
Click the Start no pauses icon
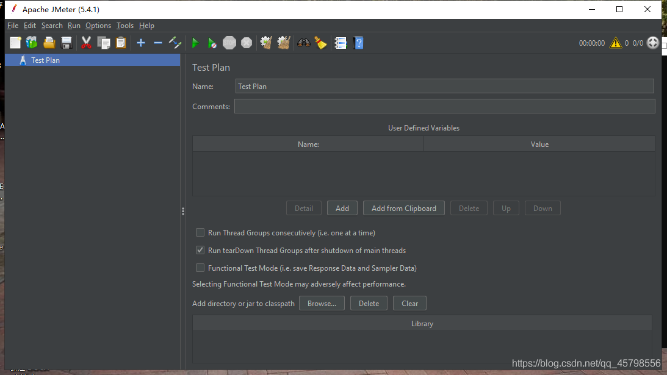(212, 43)
